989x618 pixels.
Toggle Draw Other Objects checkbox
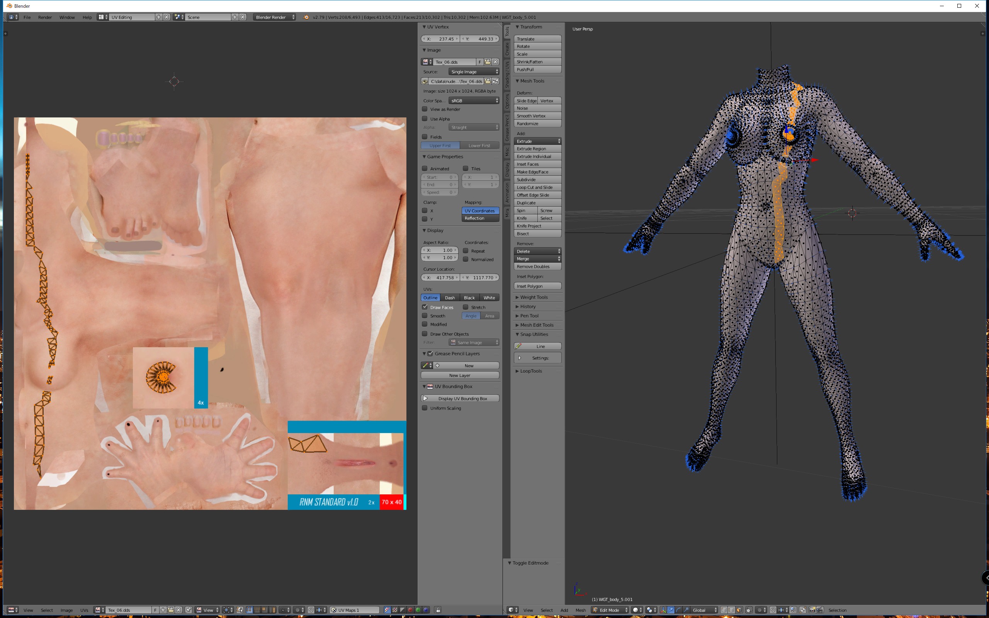coord(425,334)
